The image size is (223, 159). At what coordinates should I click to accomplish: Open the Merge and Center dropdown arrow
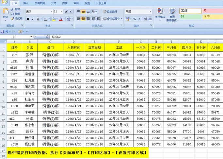click(121, 19)
